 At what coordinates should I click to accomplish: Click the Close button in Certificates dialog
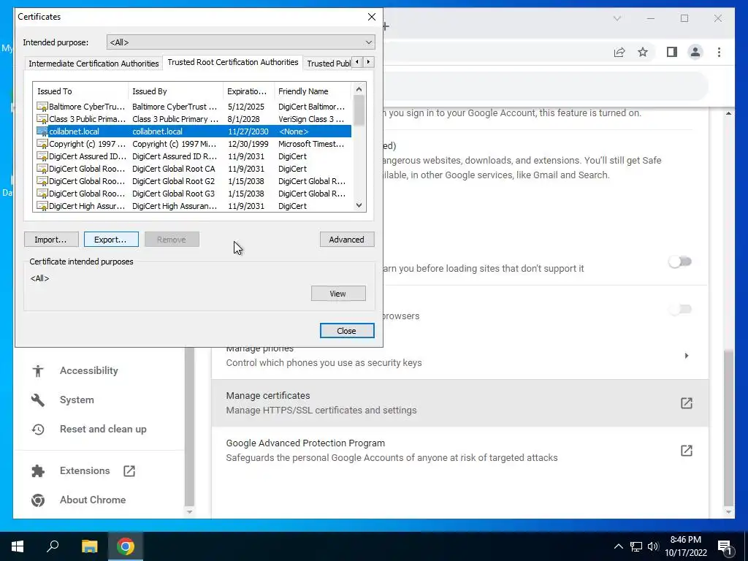[347, 331]
